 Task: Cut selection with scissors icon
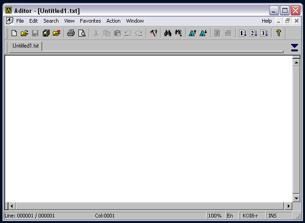96,33
